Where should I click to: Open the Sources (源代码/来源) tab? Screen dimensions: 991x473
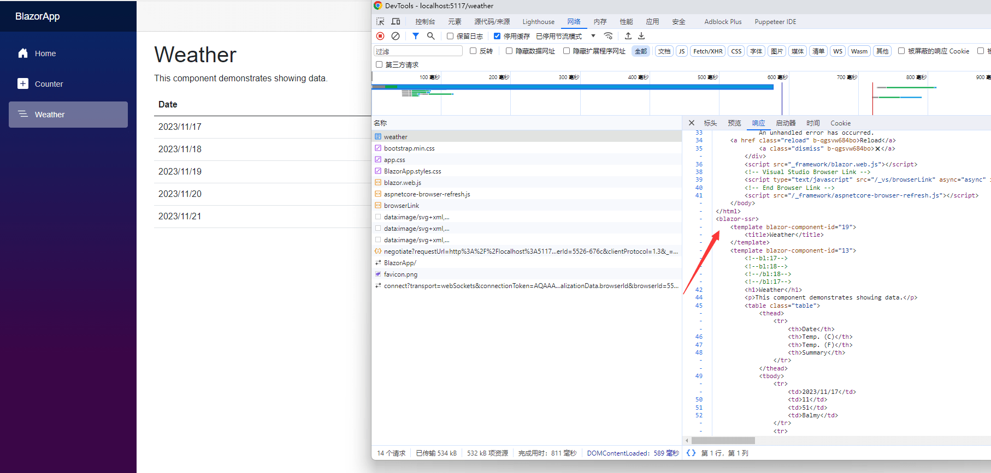pyautogui.click(x=492, y=22)
